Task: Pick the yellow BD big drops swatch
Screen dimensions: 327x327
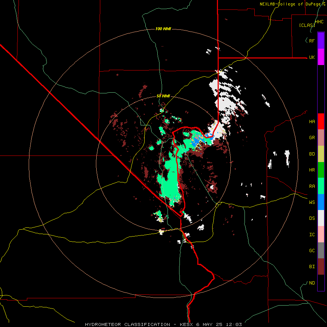Action: pyautogui.click(x=321, y=154)
